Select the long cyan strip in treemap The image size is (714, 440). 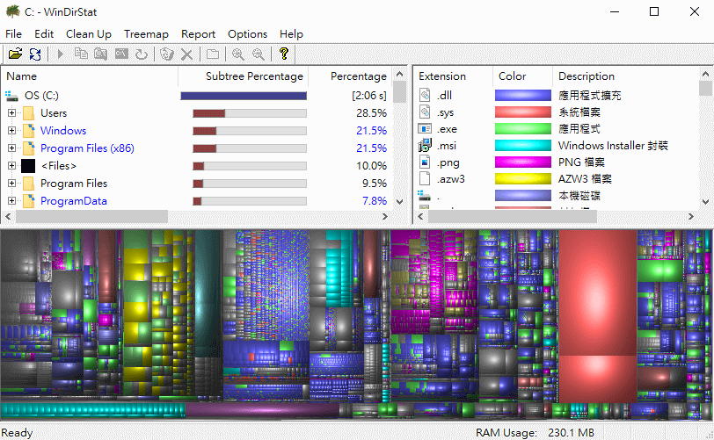[93, 410]
